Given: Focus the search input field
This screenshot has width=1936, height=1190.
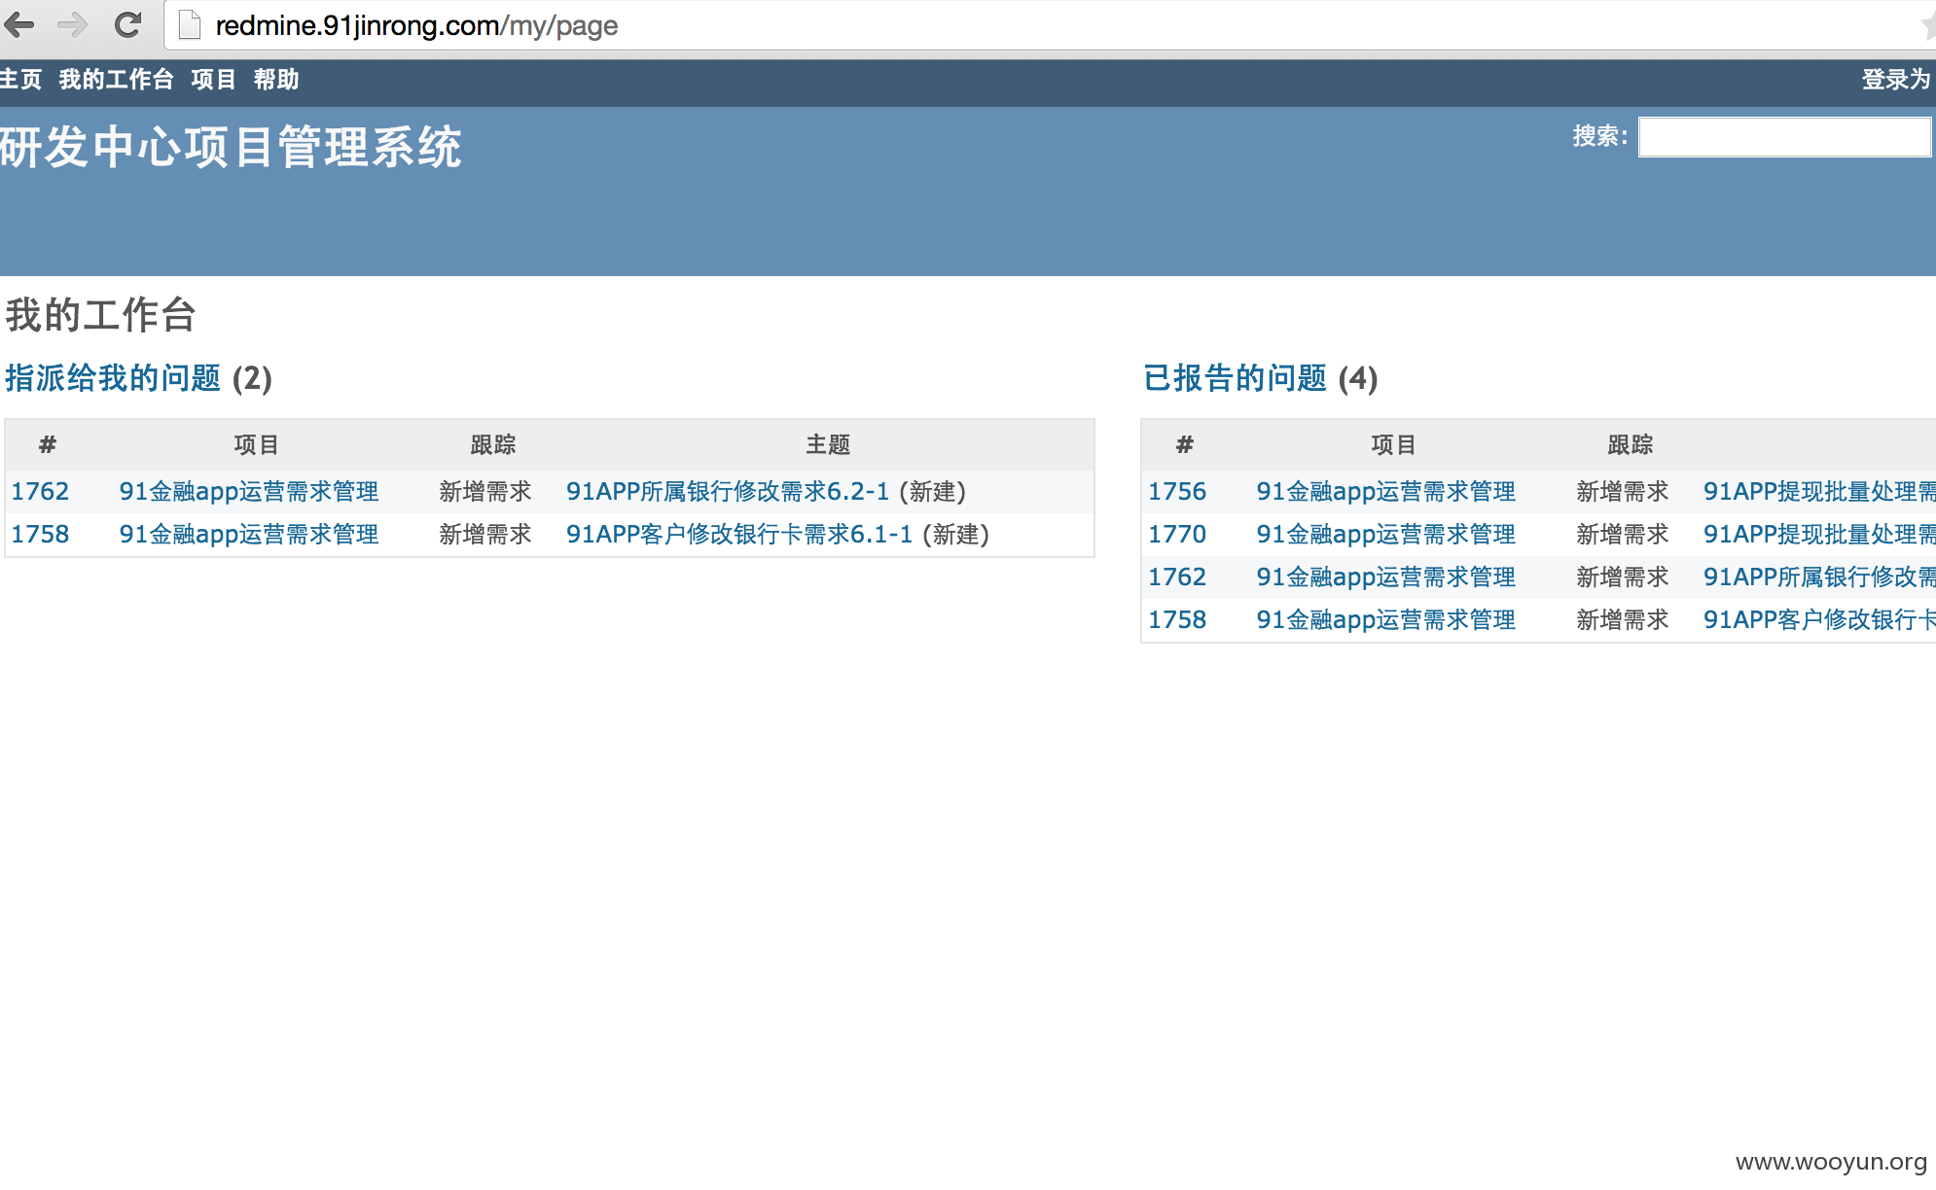Looking at the screenshot, I should tap(1785, 137).
